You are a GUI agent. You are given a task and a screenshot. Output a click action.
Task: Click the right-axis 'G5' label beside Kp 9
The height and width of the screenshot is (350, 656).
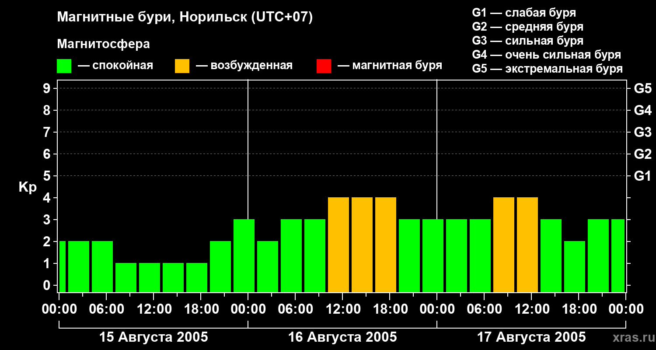tap(642, 88)
